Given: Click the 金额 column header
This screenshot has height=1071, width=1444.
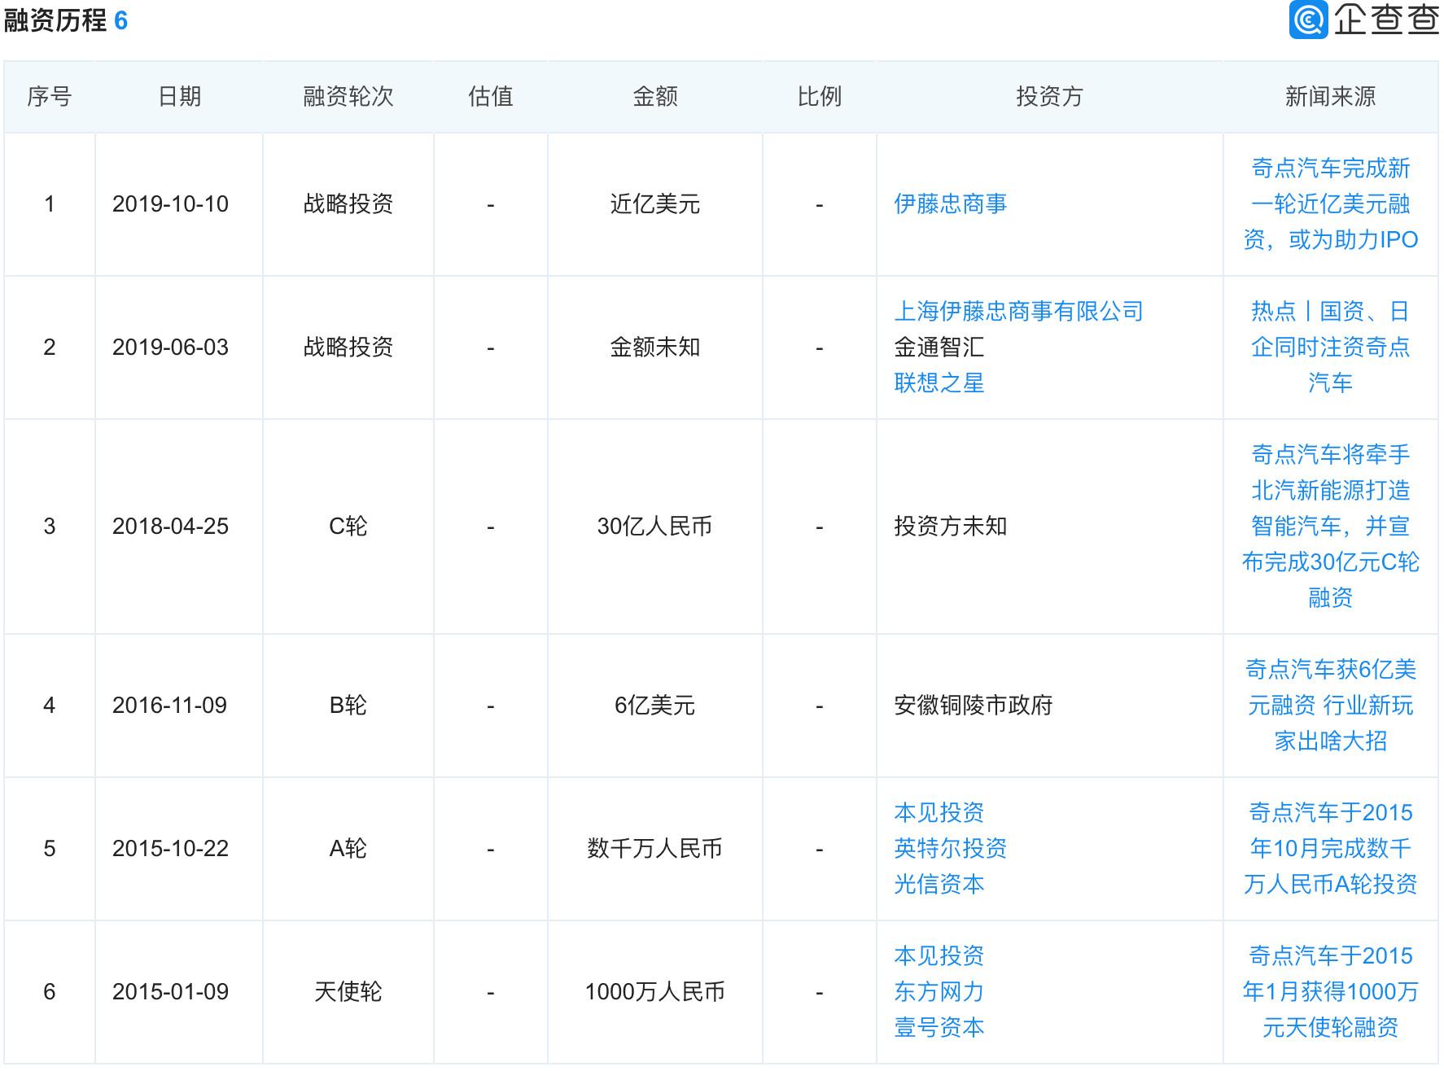Looking at the screenshot, I should pyautogui.click(x=654, y=97).
